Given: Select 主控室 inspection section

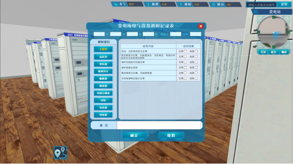Looking at the screenshot, I should click(x=103, y=49).
